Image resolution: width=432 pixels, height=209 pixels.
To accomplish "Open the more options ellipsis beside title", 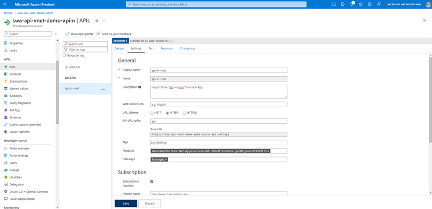I will tap(104, 21).
